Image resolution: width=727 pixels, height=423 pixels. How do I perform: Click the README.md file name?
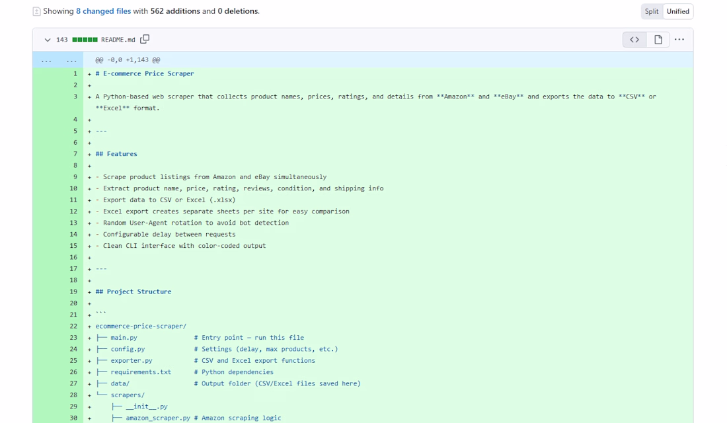click(x=118, y=40)
